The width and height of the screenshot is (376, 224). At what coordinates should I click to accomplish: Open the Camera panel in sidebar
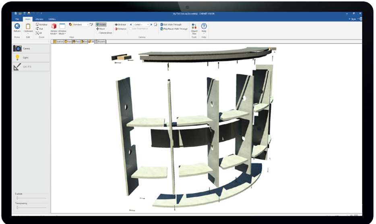[31, 49]
